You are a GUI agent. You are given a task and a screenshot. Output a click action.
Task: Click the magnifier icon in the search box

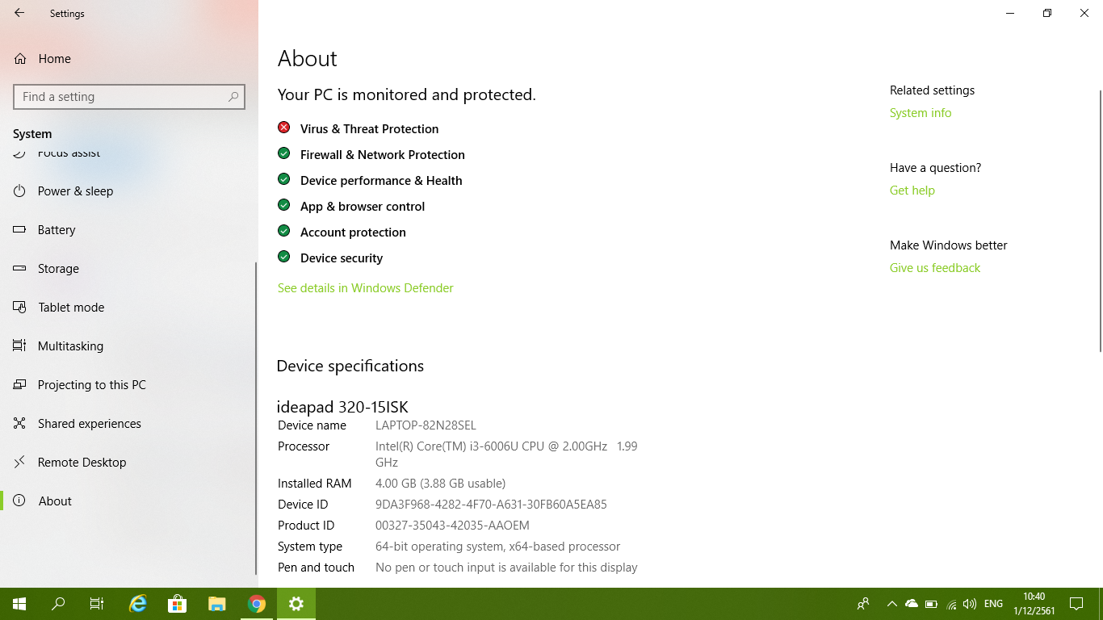[233, 97]
